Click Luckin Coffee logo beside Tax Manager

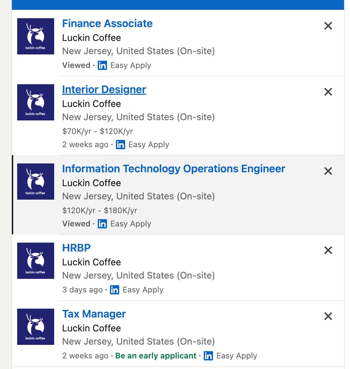36,327
